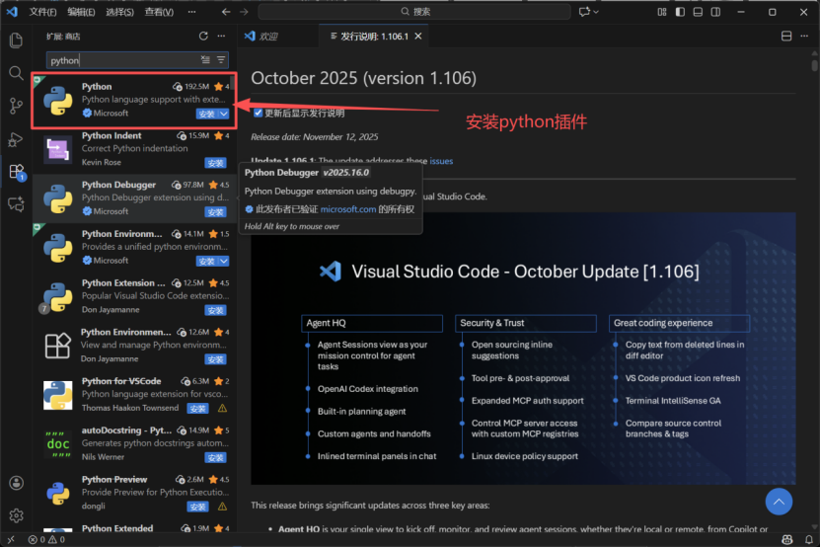Install the Python Extension Pack
This screenshot has width=820, height=548.
(215, 310)
